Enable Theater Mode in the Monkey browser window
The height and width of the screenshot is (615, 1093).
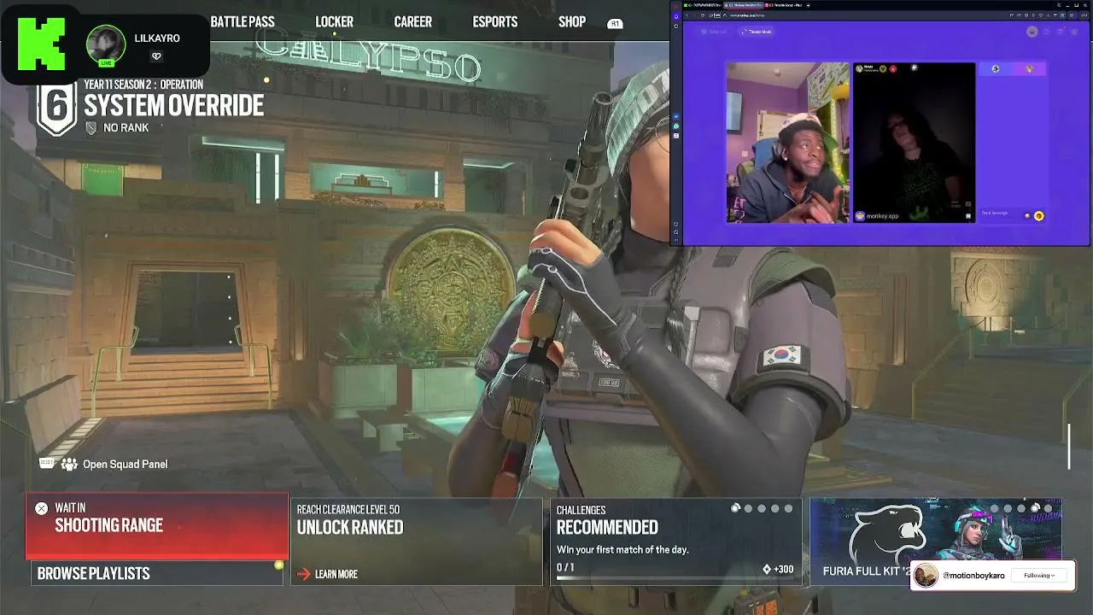click(757, 32)
